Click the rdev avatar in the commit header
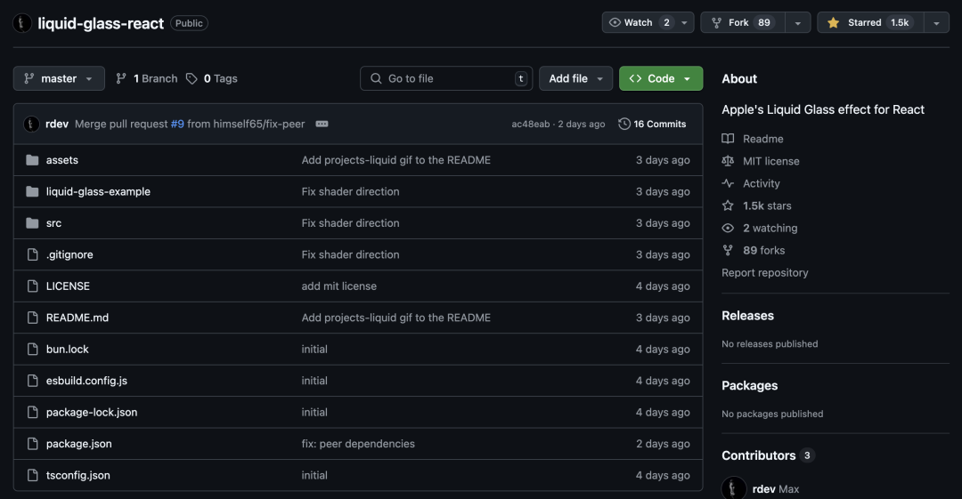 pos(31,124)
